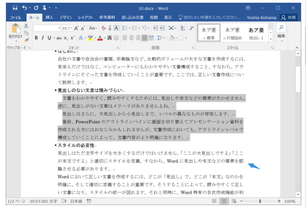Viewport: 306px width, 208px height.
Task: Undo the last action
Action: click(x=25, y=8)
